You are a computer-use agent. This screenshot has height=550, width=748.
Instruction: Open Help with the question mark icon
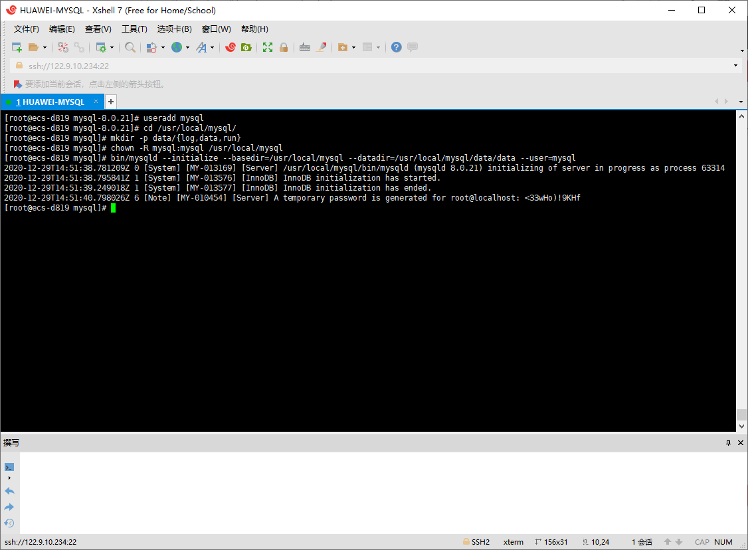coord(397,47)
